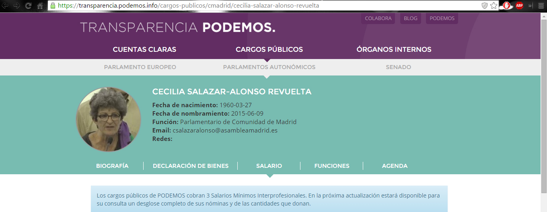This screenshot has height=212, width=547.
Task: Open the Chrome hamburger menu
Action: (540, 6)
